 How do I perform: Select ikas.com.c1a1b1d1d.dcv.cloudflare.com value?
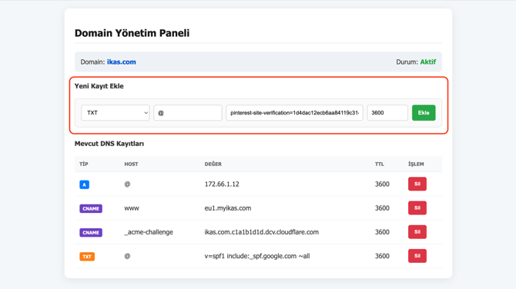pyautogui.click(x=262, y=232)
